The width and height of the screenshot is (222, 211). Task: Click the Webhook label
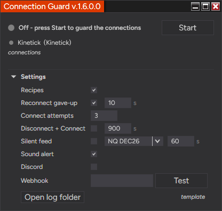pos(35,181)
